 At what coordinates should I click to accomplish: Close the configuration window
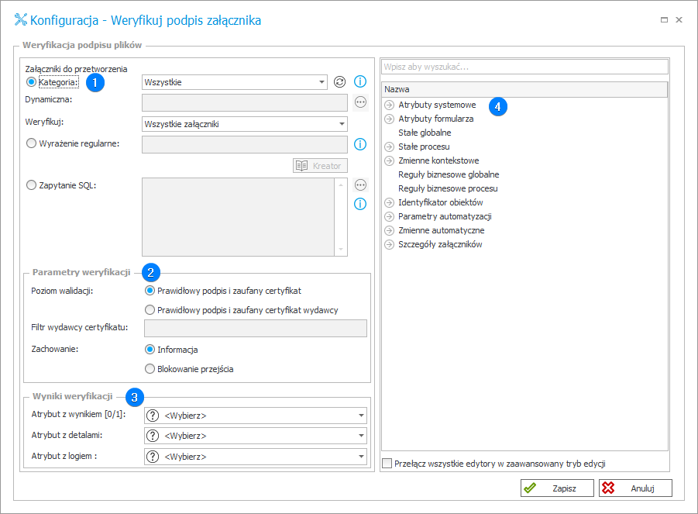point(679,19)
